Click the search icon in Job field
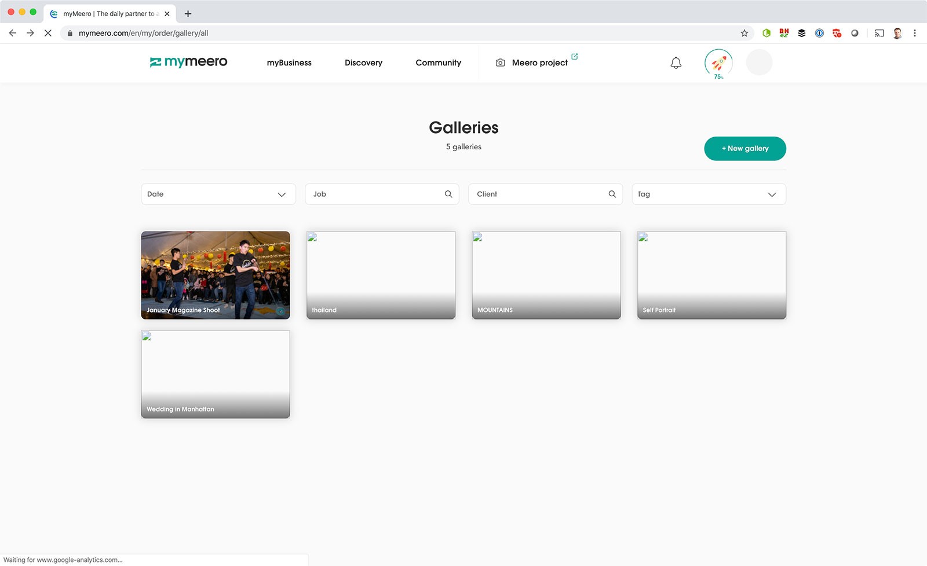 [448, 194]
